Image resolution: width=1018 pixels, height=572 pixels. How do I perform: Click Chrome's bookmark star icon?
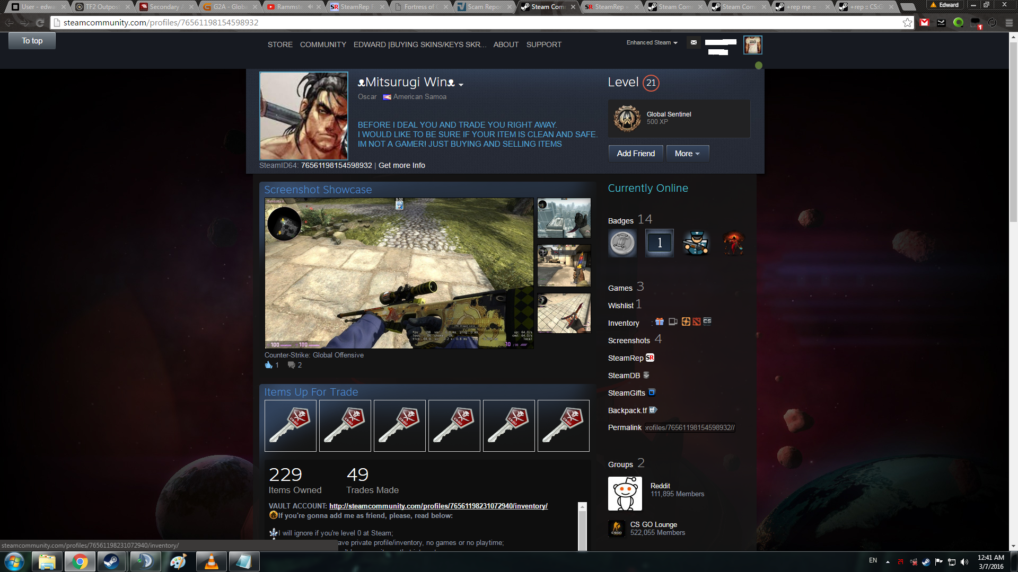point(907,23)
